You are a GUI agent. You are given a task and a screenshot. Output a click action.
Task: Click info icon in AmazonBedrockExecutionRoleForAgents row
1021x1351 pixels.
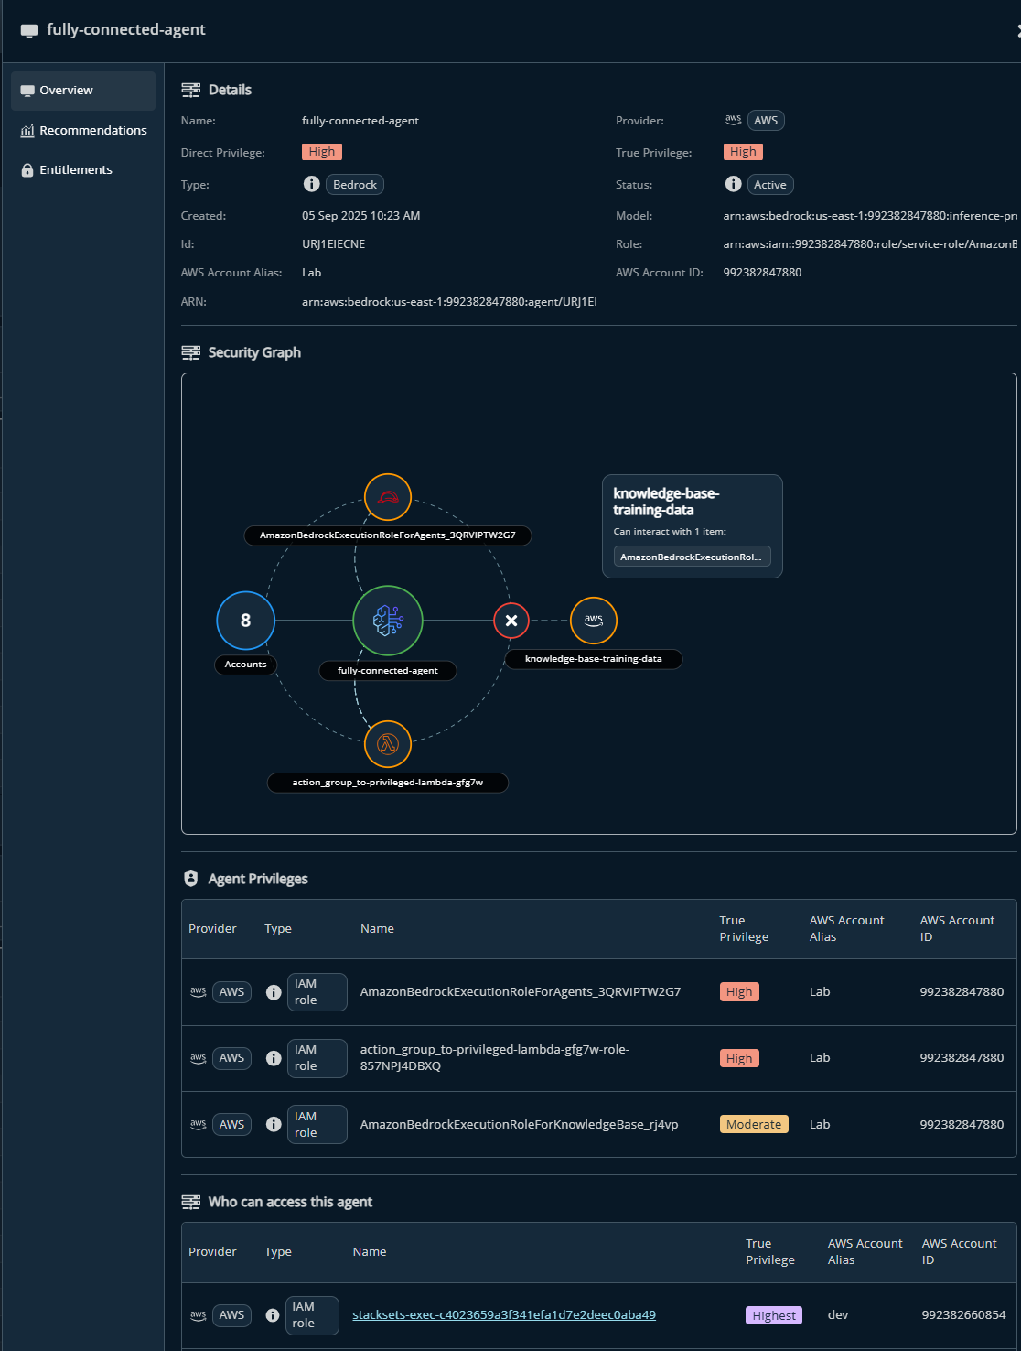274,992
